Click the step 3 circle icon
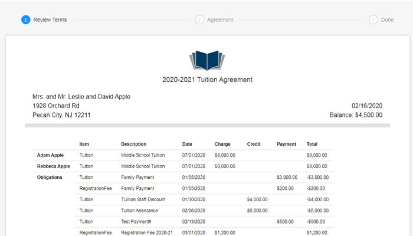The width and height of the screenshot is (413, 236). coord(373,19)
